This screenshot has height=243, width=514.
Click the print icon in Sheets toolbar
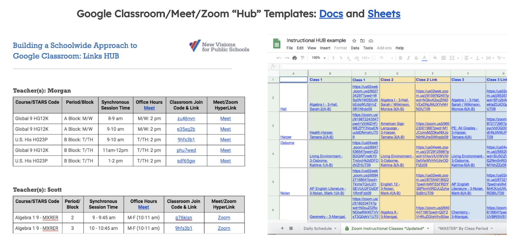[294, 58]
